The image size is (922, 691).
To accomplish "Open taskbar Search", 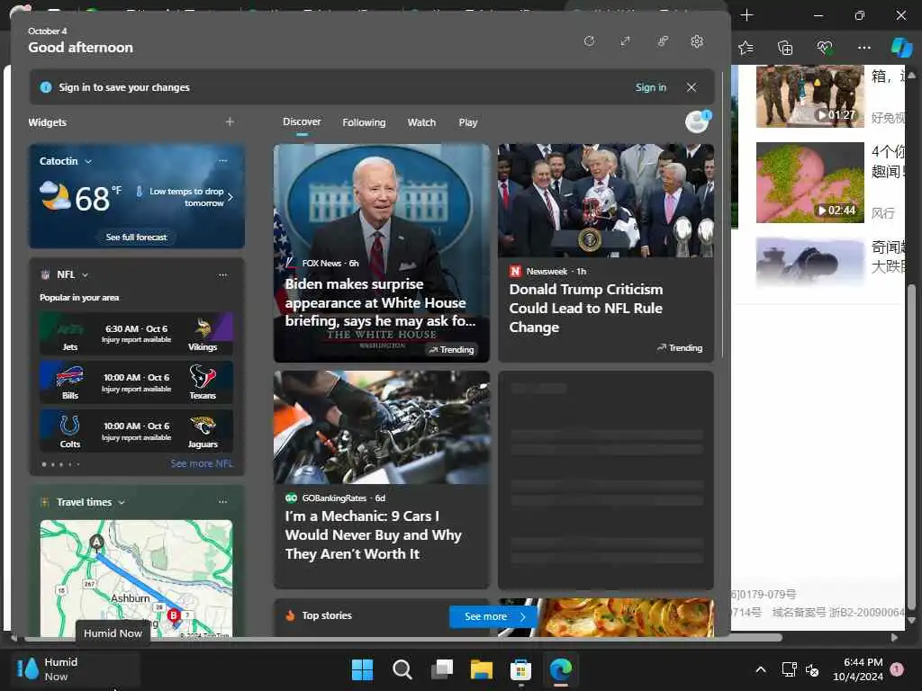I will click(402, 669).
